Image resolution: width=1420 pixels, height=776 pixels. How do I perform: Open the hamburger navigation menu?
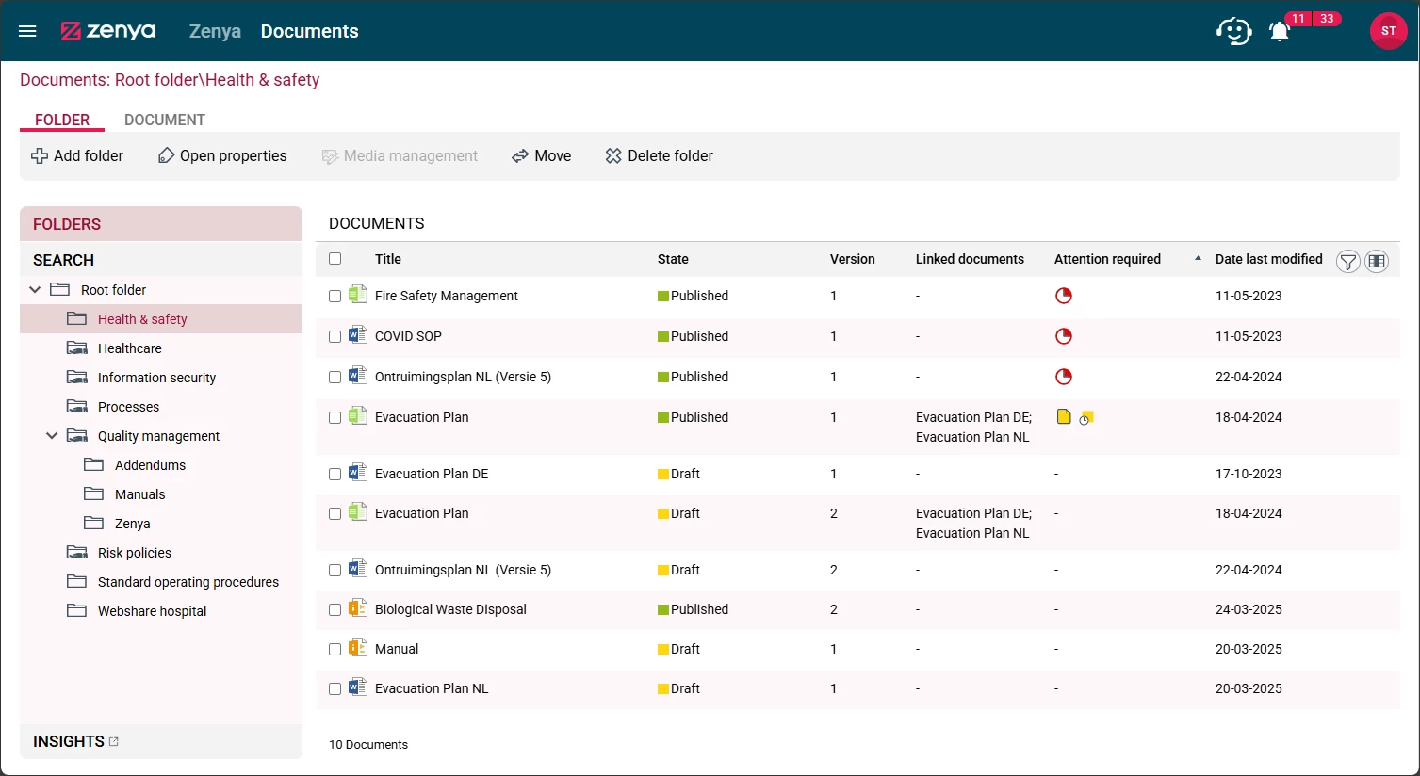(27, 31)
